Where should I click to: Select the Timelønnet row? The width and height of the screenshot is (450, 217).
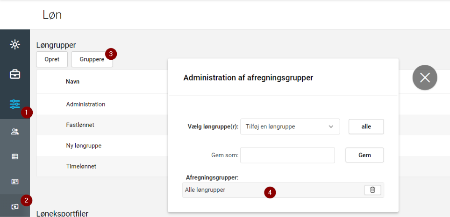coord(81,166)
